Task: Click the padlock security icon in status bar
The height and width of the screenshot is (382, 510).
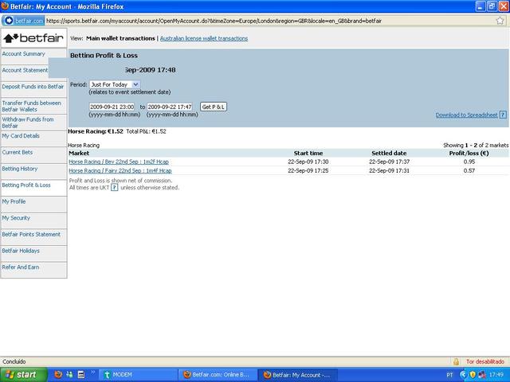Action: coord(456,361)
